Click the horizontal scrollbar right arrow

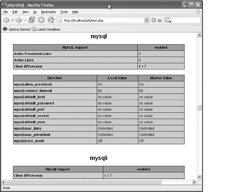tap(194, 182)
